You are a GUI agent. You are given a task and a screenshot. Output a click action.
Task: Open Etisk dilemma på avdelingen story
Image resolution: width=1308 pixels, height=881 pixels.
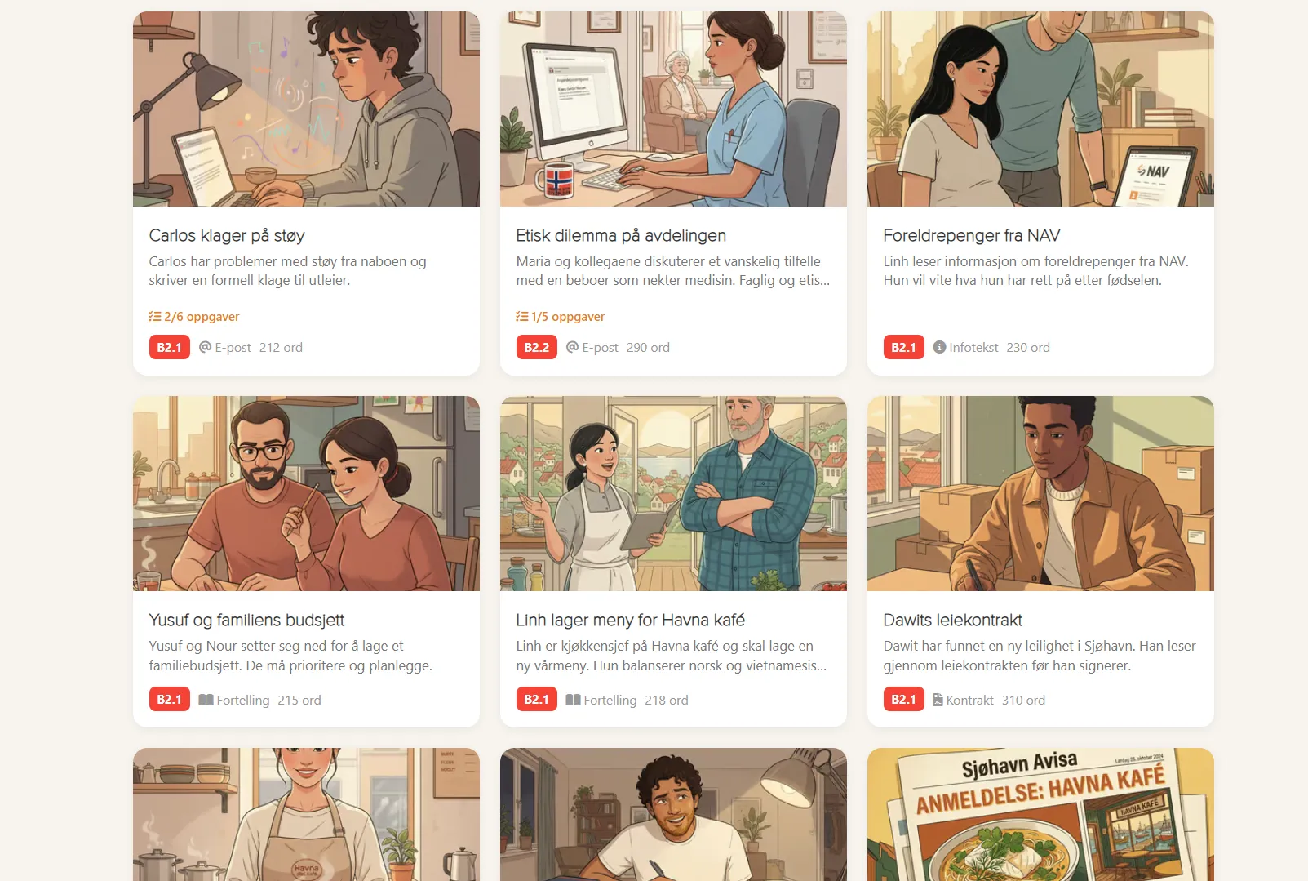[x=621, y=236]
